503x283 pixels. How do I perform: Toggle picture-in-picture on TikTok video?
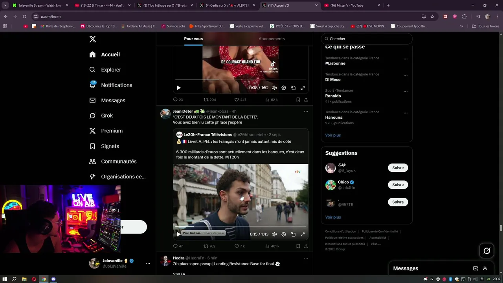[x=293, y=88]
